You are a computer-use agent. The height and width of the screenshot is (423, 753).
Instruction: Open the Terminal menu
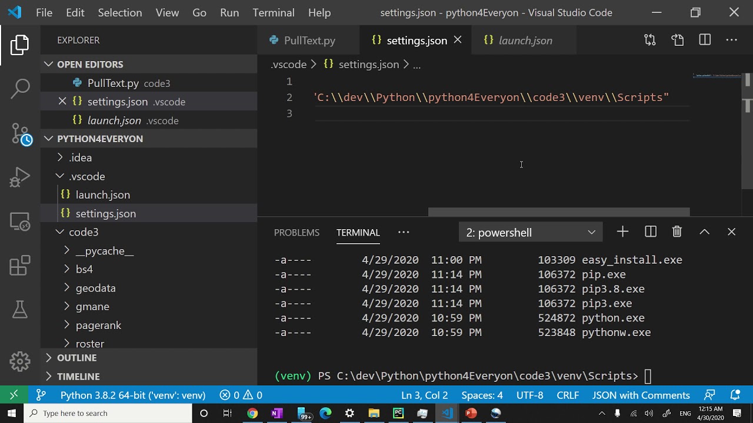click(274, 12)
